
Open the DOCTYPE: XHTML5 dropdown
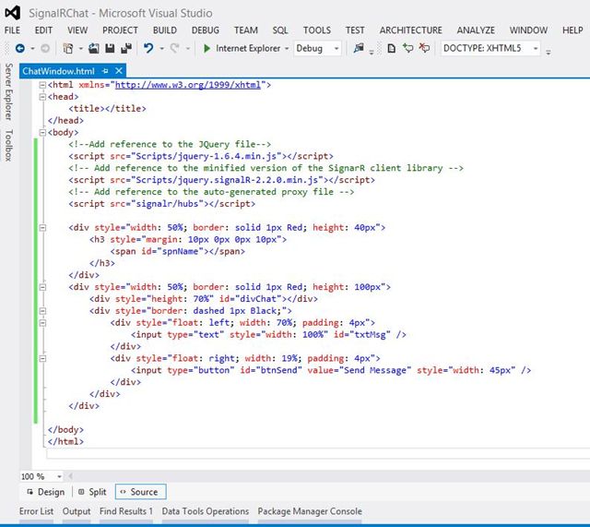click(x=535, y=48)
